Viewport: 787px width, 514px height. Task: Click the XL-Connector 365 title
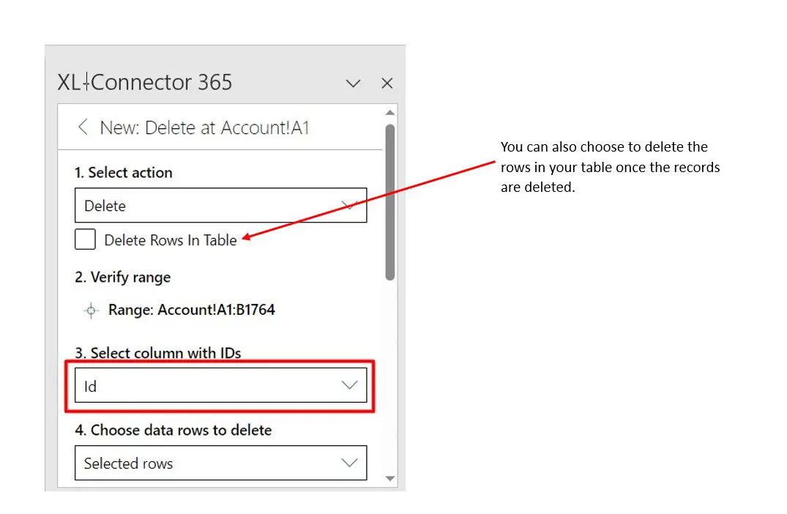click(144, 82)
